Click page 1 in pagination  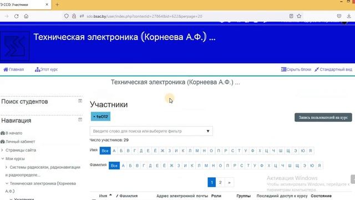pos(212,182)
